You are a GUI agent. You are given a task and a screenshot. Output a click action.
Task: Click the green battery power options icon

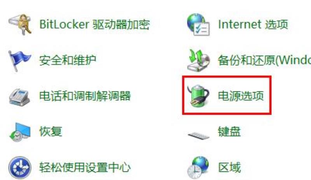[x=198, y=96]
